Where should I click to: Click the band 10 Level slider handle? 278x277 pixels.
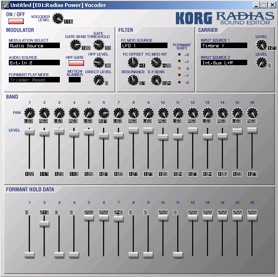coord(163,137)
